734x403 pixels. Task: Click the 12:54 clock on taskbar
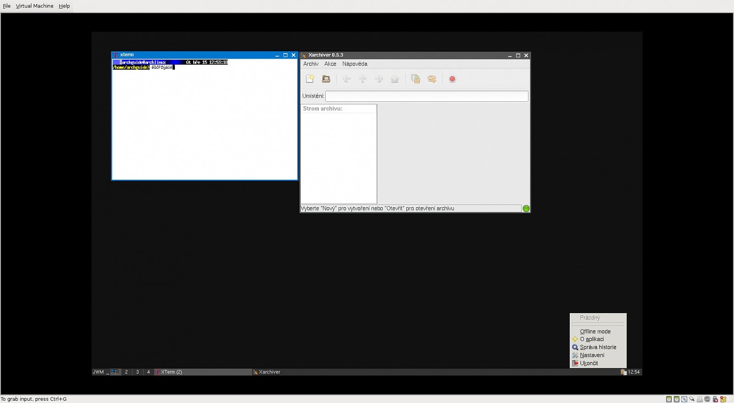pyautogui.click(x=634, y=372)
